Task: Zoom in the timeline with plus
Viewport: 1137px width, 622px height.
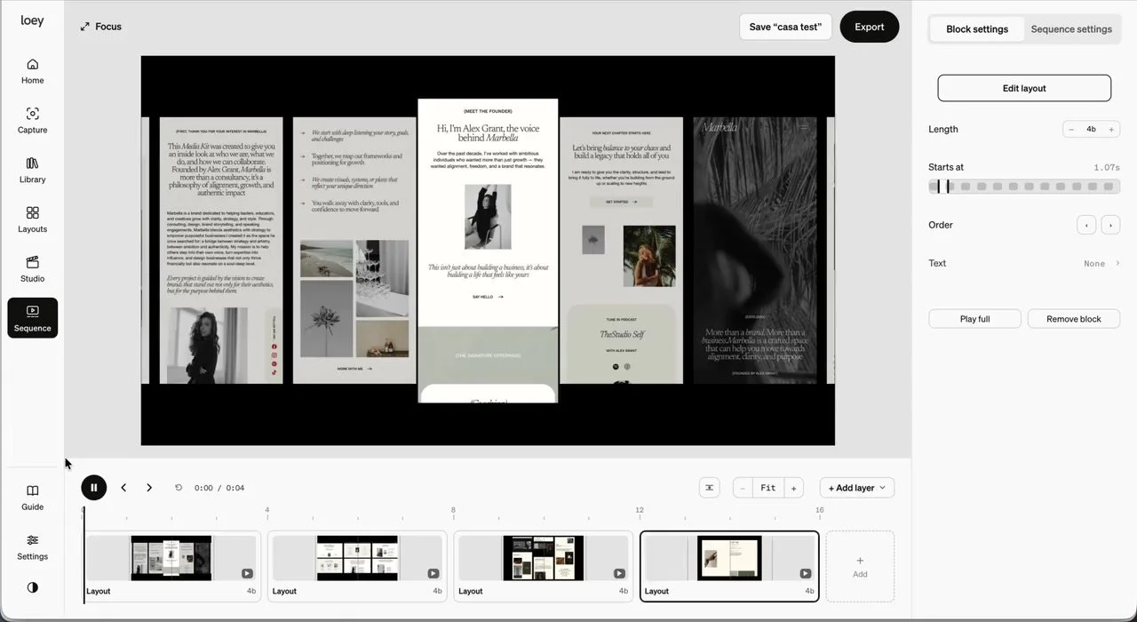Action: (x=794, y=488)
